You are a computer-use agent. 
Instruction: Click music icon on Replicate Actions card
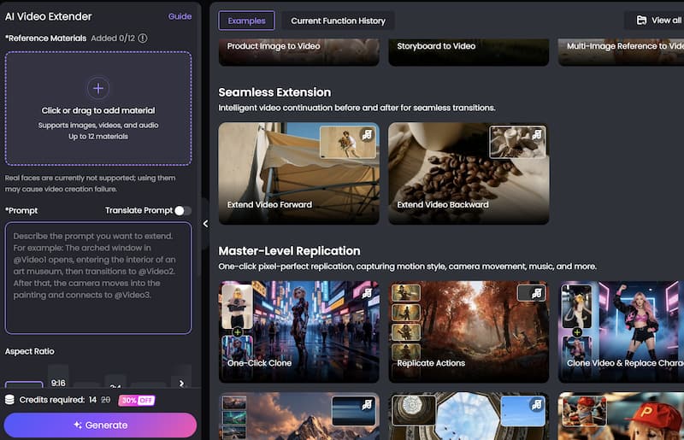[x=537, y=293]
